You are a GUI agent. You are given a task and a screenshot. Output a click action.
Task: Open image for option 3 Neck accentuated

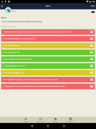click(91, 45)
